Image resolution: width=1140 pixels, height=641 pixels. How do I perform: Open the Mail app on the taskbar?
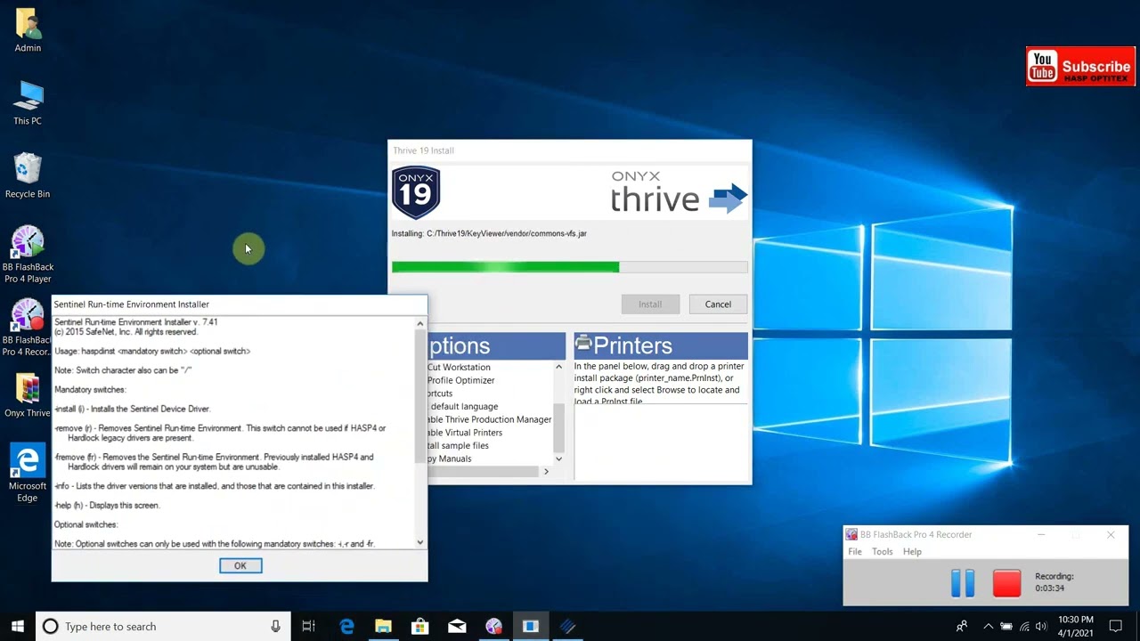(457, 627)
